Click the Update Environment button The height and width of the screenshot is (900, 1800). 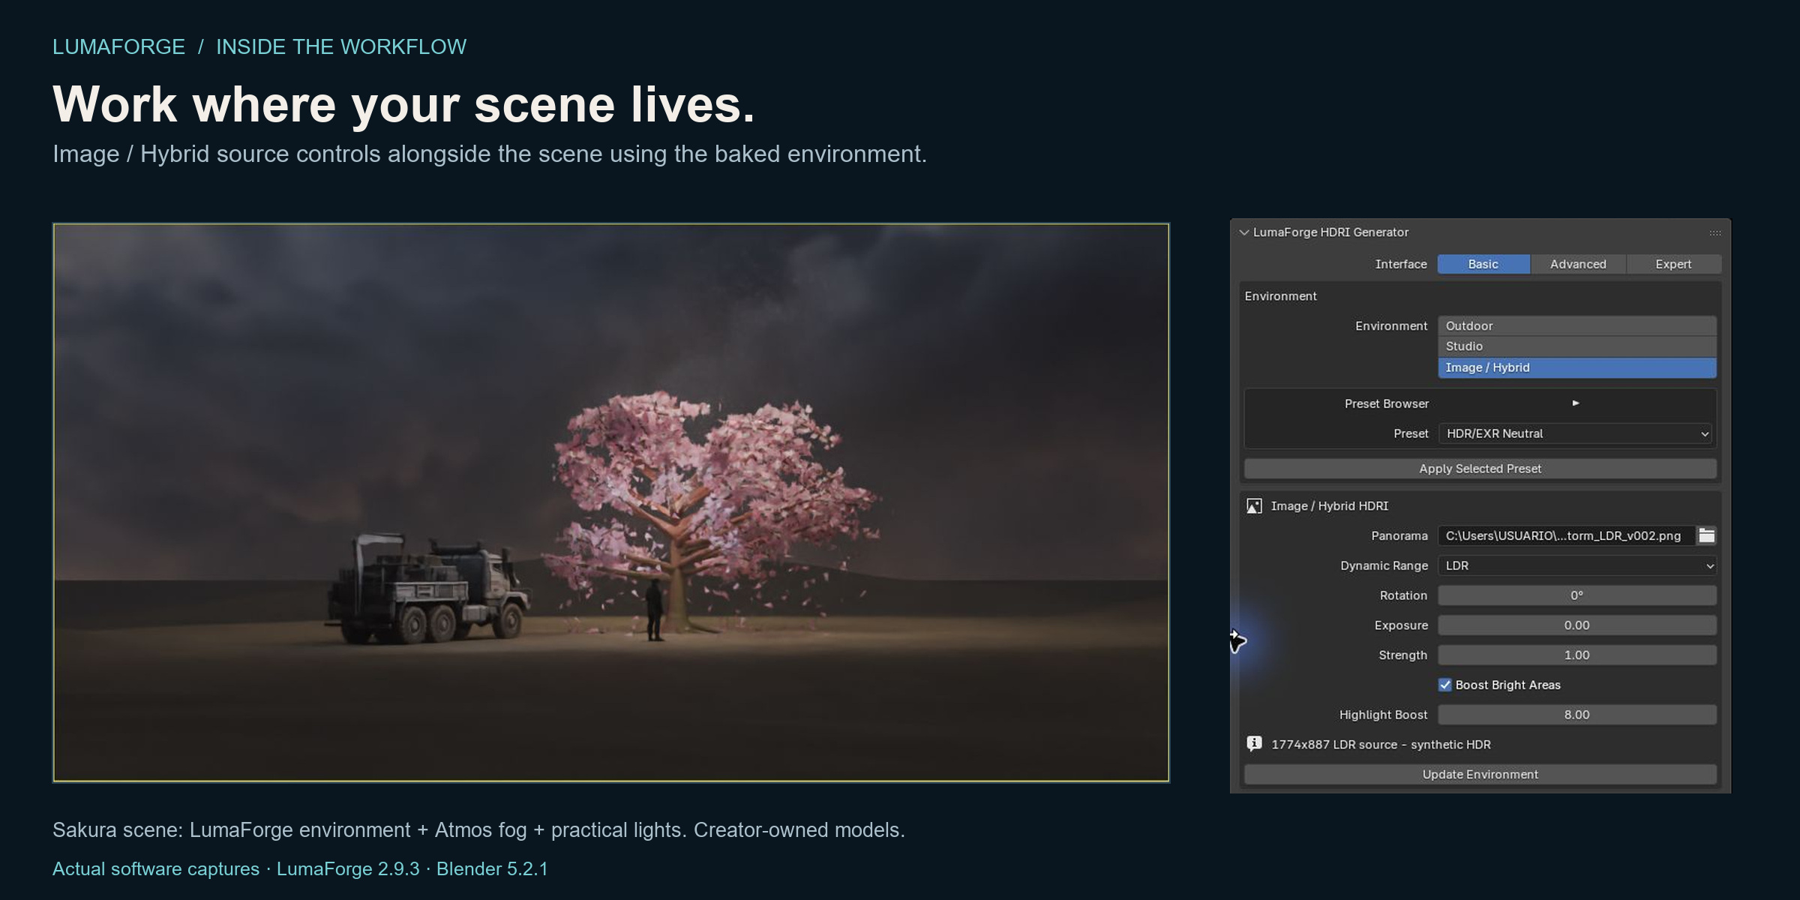pos(1480,775)
